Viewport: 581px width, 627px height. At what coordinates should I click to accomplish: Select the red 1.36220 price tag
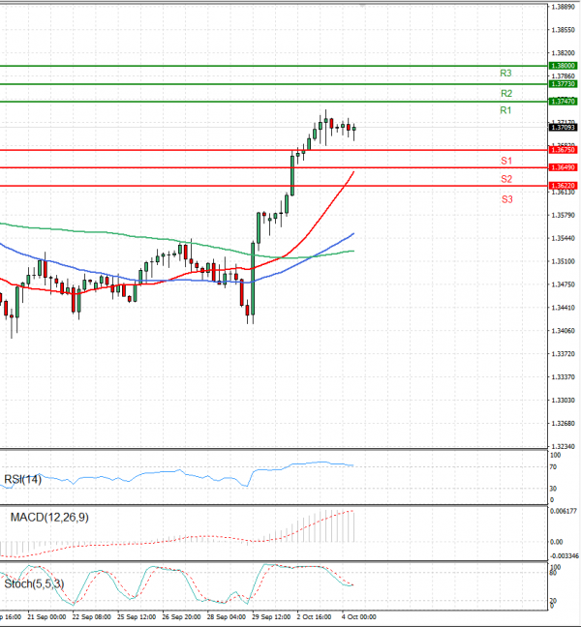(x=563, y=186)
